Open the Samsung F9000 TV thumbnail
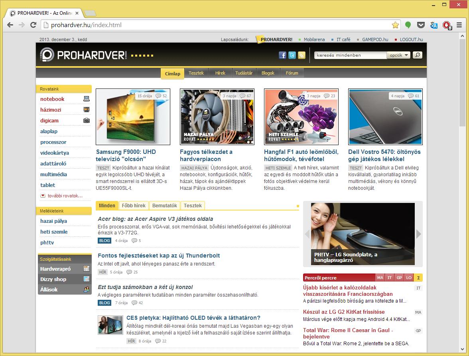Image resolution: width=469 pixels, height=356 pixels. click(x=133, y=117)
